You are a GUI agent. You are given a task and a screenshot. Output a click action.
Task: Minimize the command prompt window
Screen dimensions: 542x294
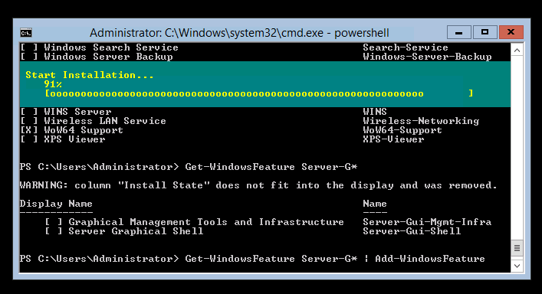[x=458, y=32]
